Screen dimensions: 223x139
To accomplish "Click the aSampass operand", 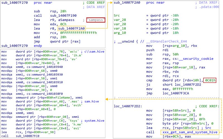I will pos(66,20).
